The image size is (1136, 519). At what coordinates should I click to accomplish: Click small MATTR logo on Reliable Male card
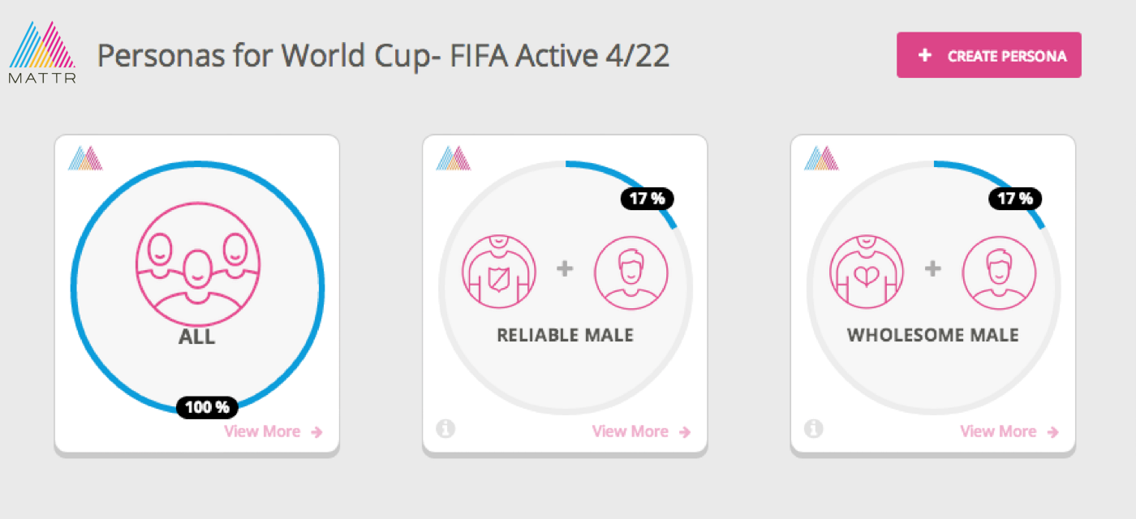tap(454, 158)
